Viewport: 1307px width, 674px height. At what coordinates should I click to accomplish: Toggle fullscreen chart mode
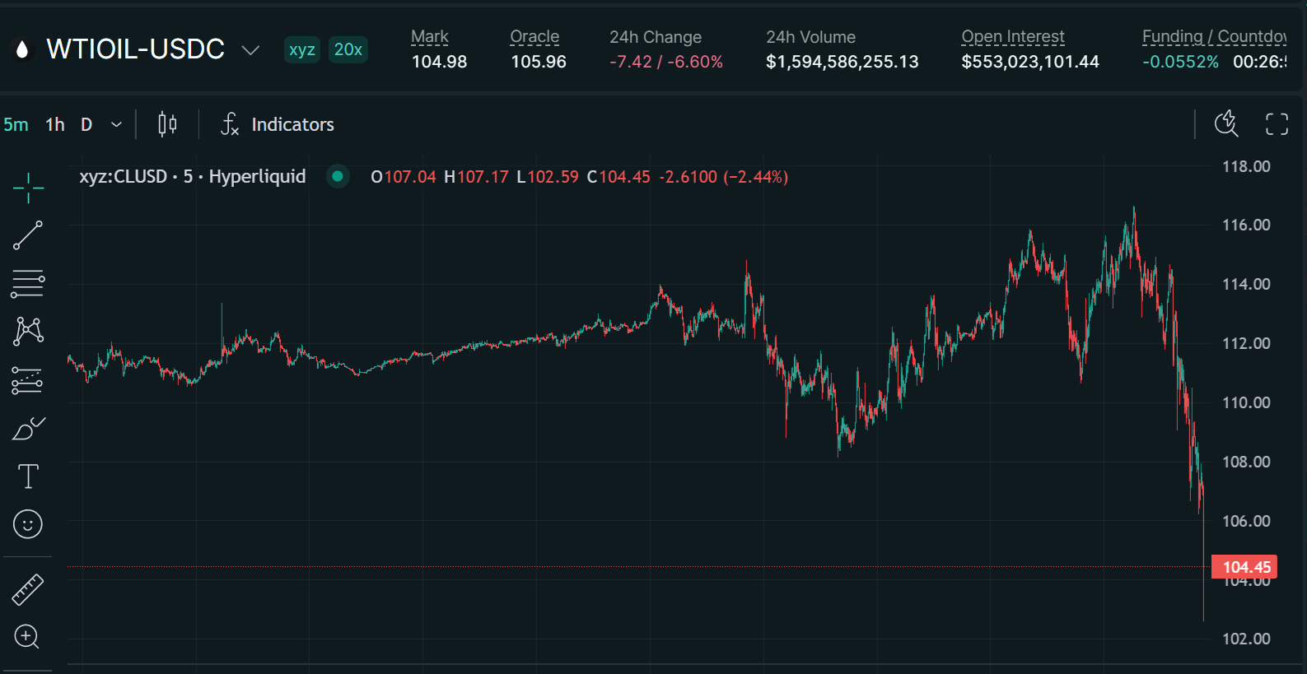[x=1277, y=124]
